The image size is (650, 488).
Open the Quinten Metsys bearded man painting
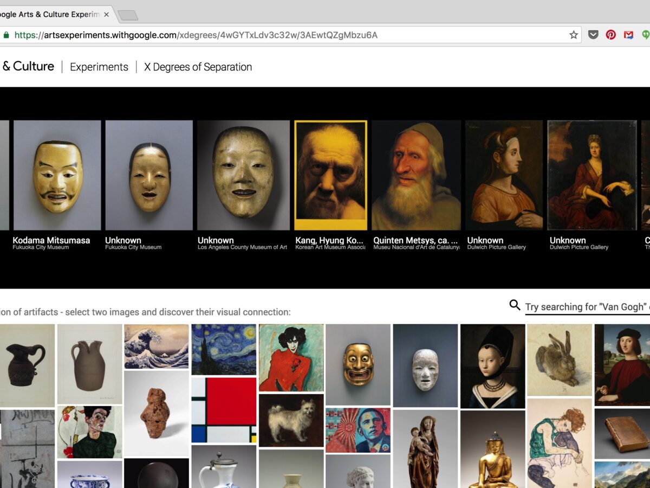tap(416, 175)
